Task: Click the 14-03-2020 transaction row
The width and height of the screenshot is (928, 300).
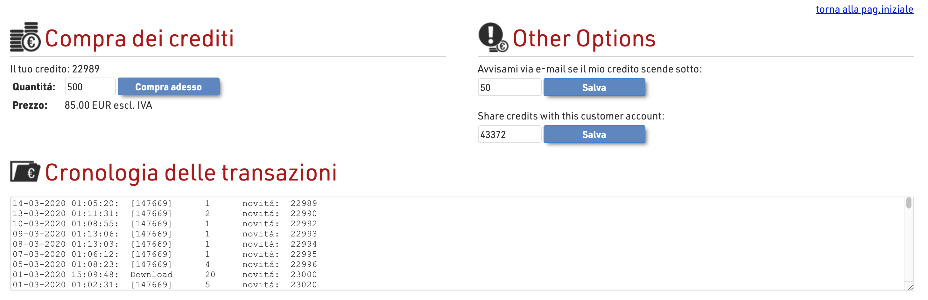Action: click(x=165, y=203)
